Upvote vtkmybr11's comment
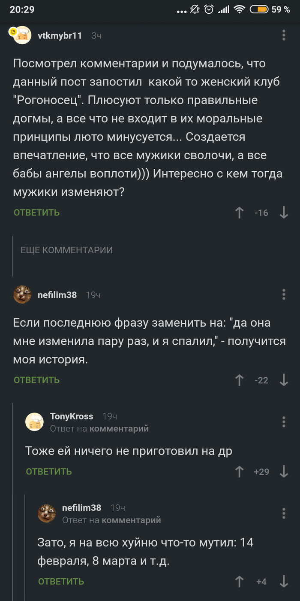Image resolution: width=300 pixels, height=601 pixels. point(240,212)
